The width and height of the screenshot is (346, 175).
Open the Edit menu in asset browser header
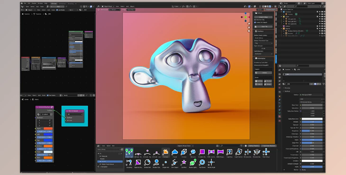(x=113, y=146)
